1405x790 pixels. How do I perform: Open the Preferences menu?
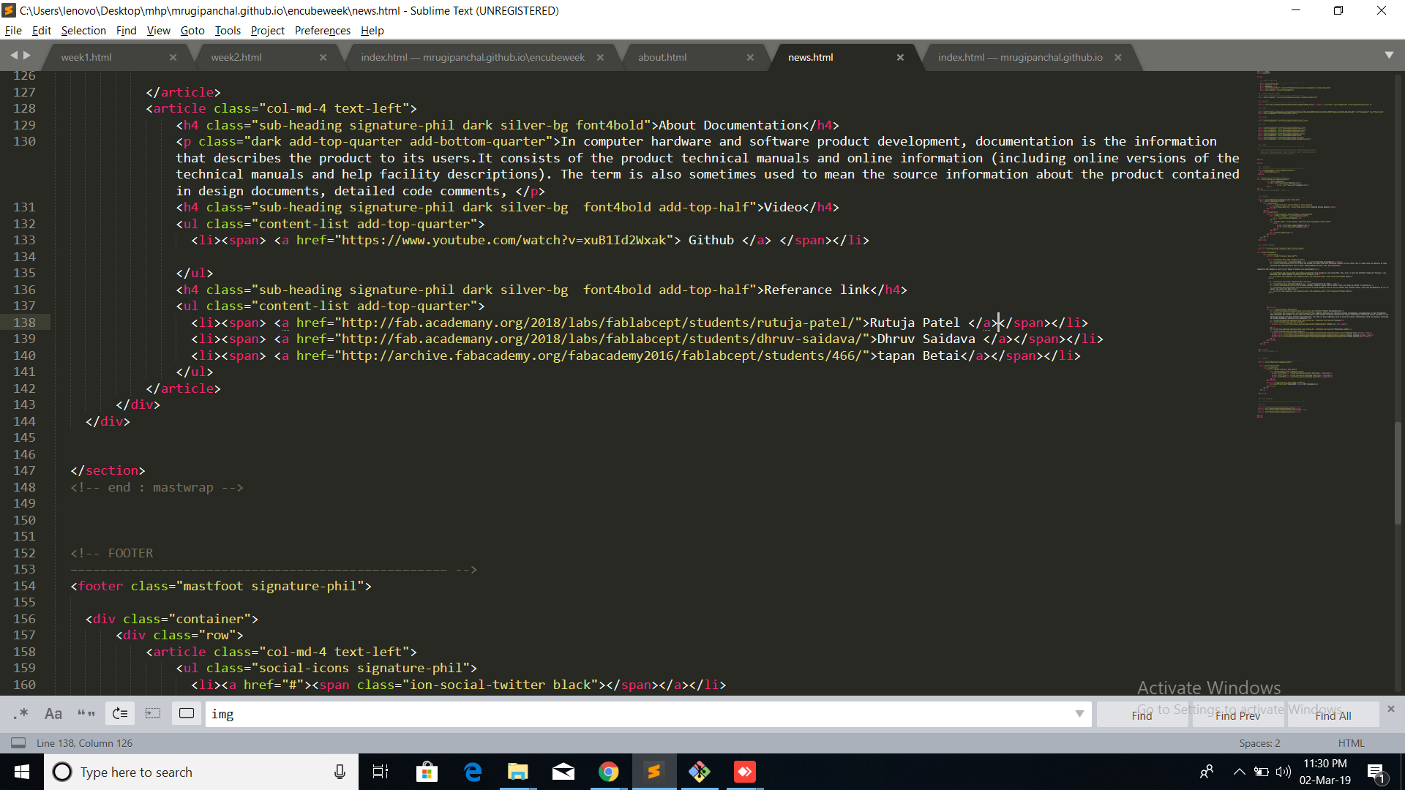coord(323,31)
